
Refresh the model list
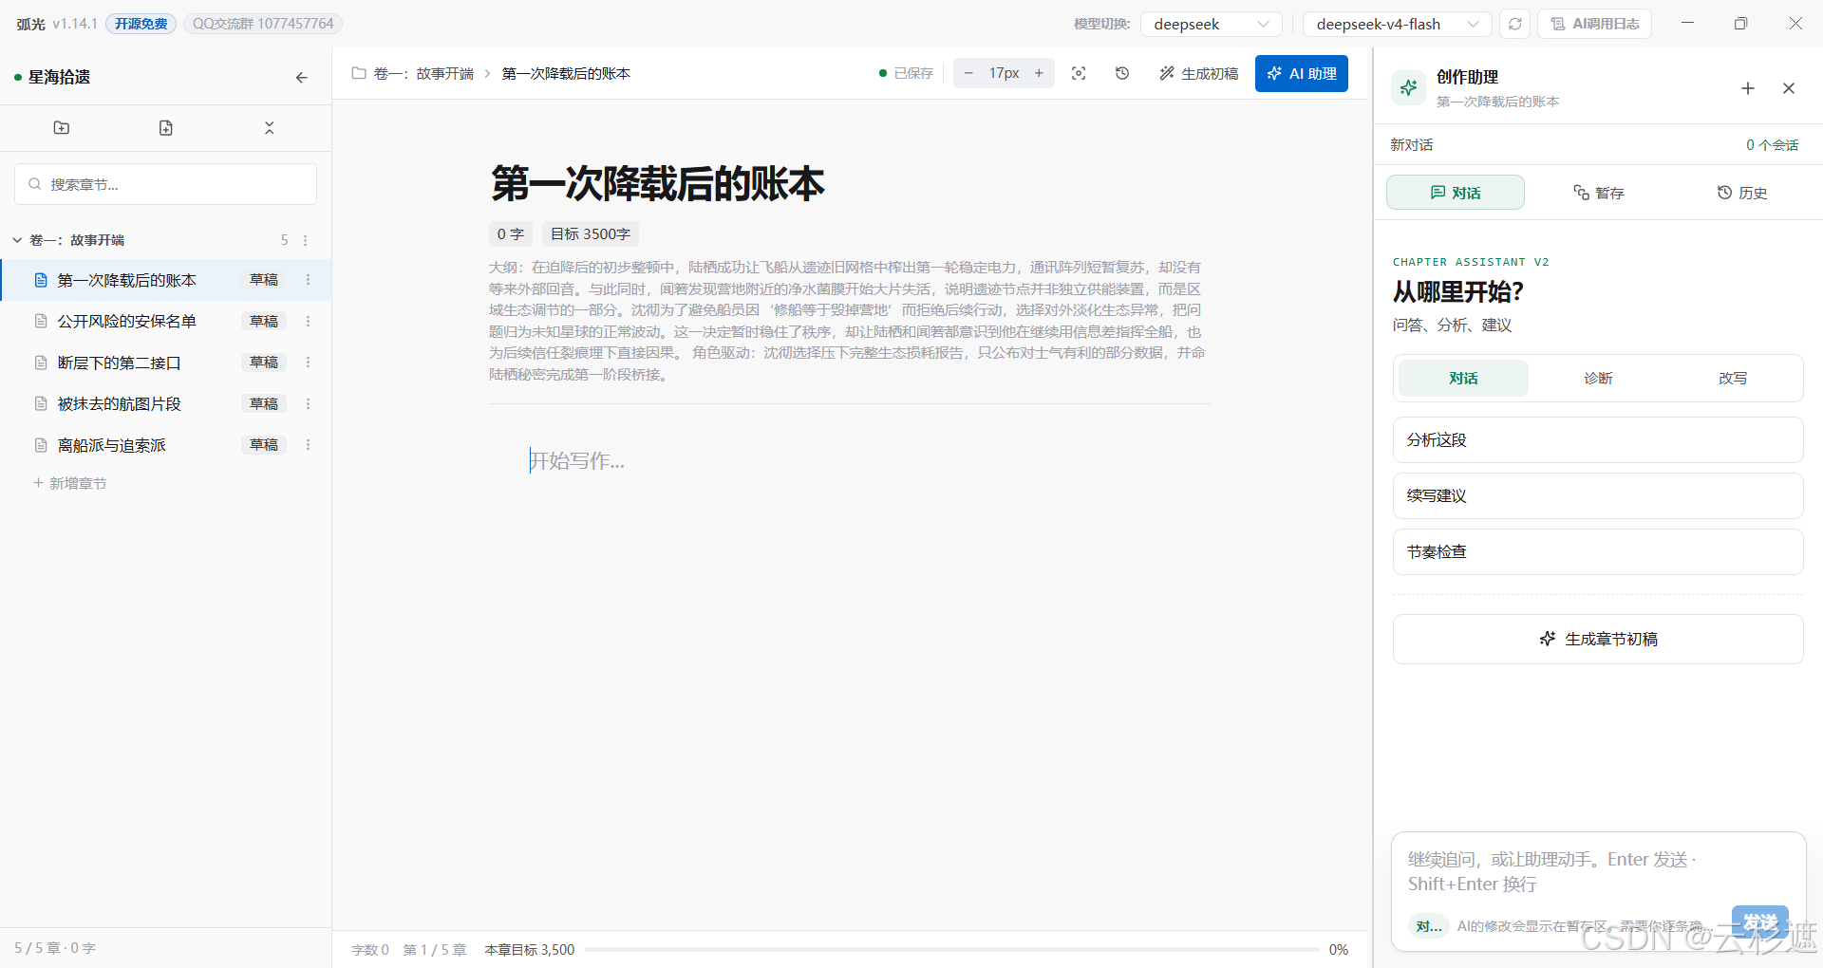click(x=1515, y=24)
